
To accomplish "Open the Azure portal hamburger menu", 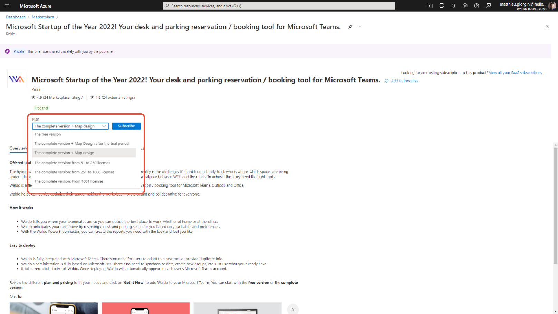I will click(x=7, y=6).
